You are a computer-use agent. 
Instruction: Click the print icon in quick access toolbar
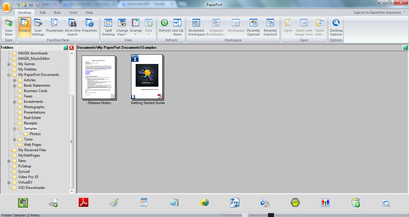(31, 4)
